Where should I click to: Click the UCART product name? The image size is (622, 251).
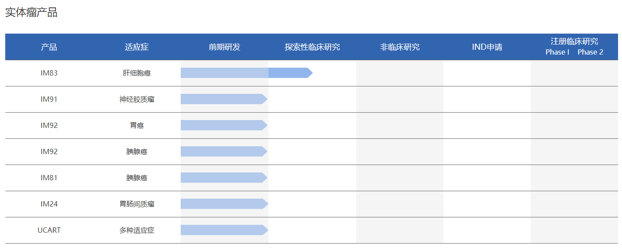tap(49, 230)
